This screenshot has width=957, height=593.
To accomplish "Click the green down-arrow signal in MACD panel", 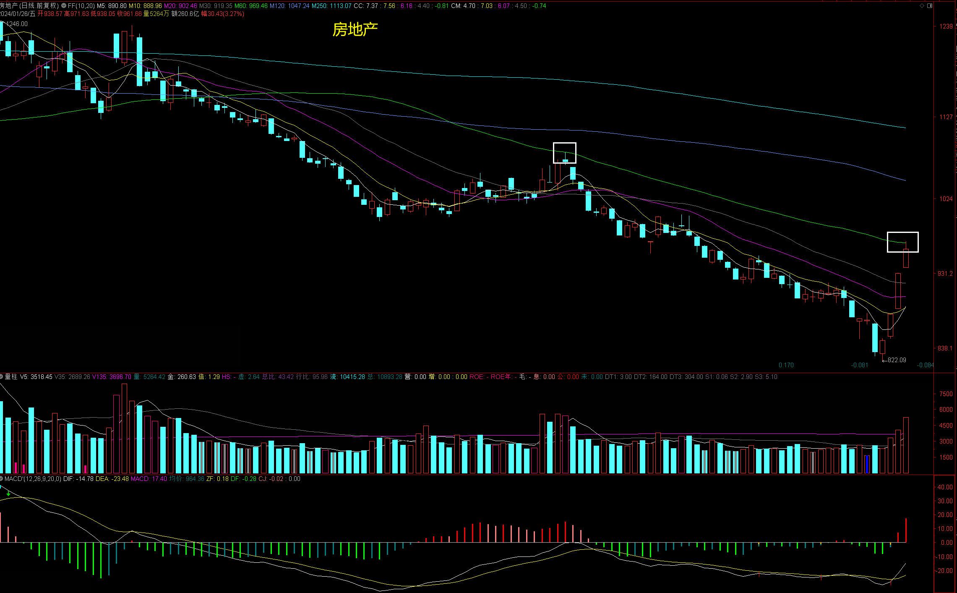I will point(8,494).
